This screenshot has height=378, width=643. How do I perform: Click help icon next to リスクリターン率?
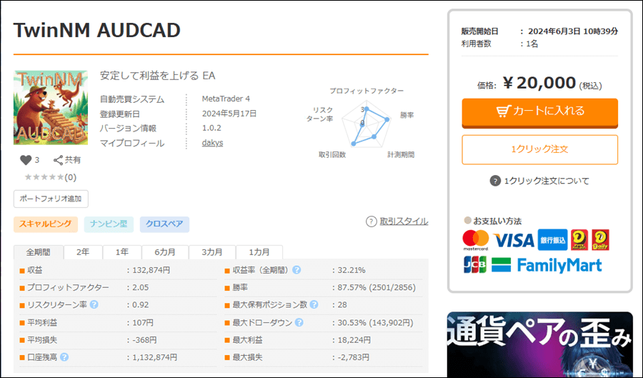pyautogui.click(x=94, y=304)
